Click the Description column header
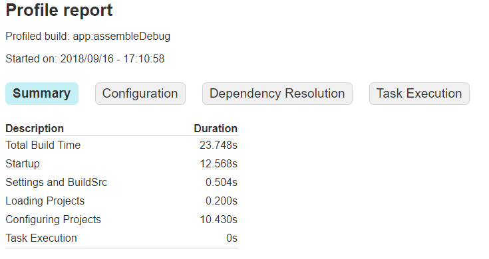This screenshot has width=489, height=259. pyautogui.click(x=35, y=128)
